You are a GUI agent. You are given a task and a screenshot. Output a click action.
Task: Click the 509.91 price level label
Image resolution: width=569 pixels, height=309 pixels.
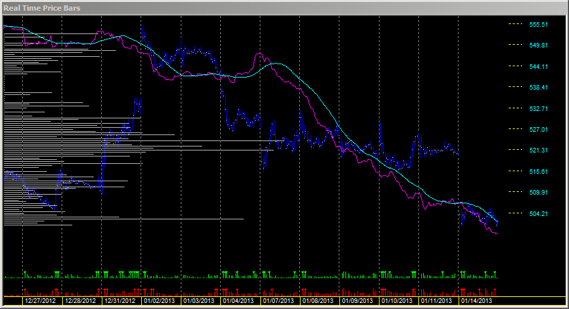pos(538,193)
